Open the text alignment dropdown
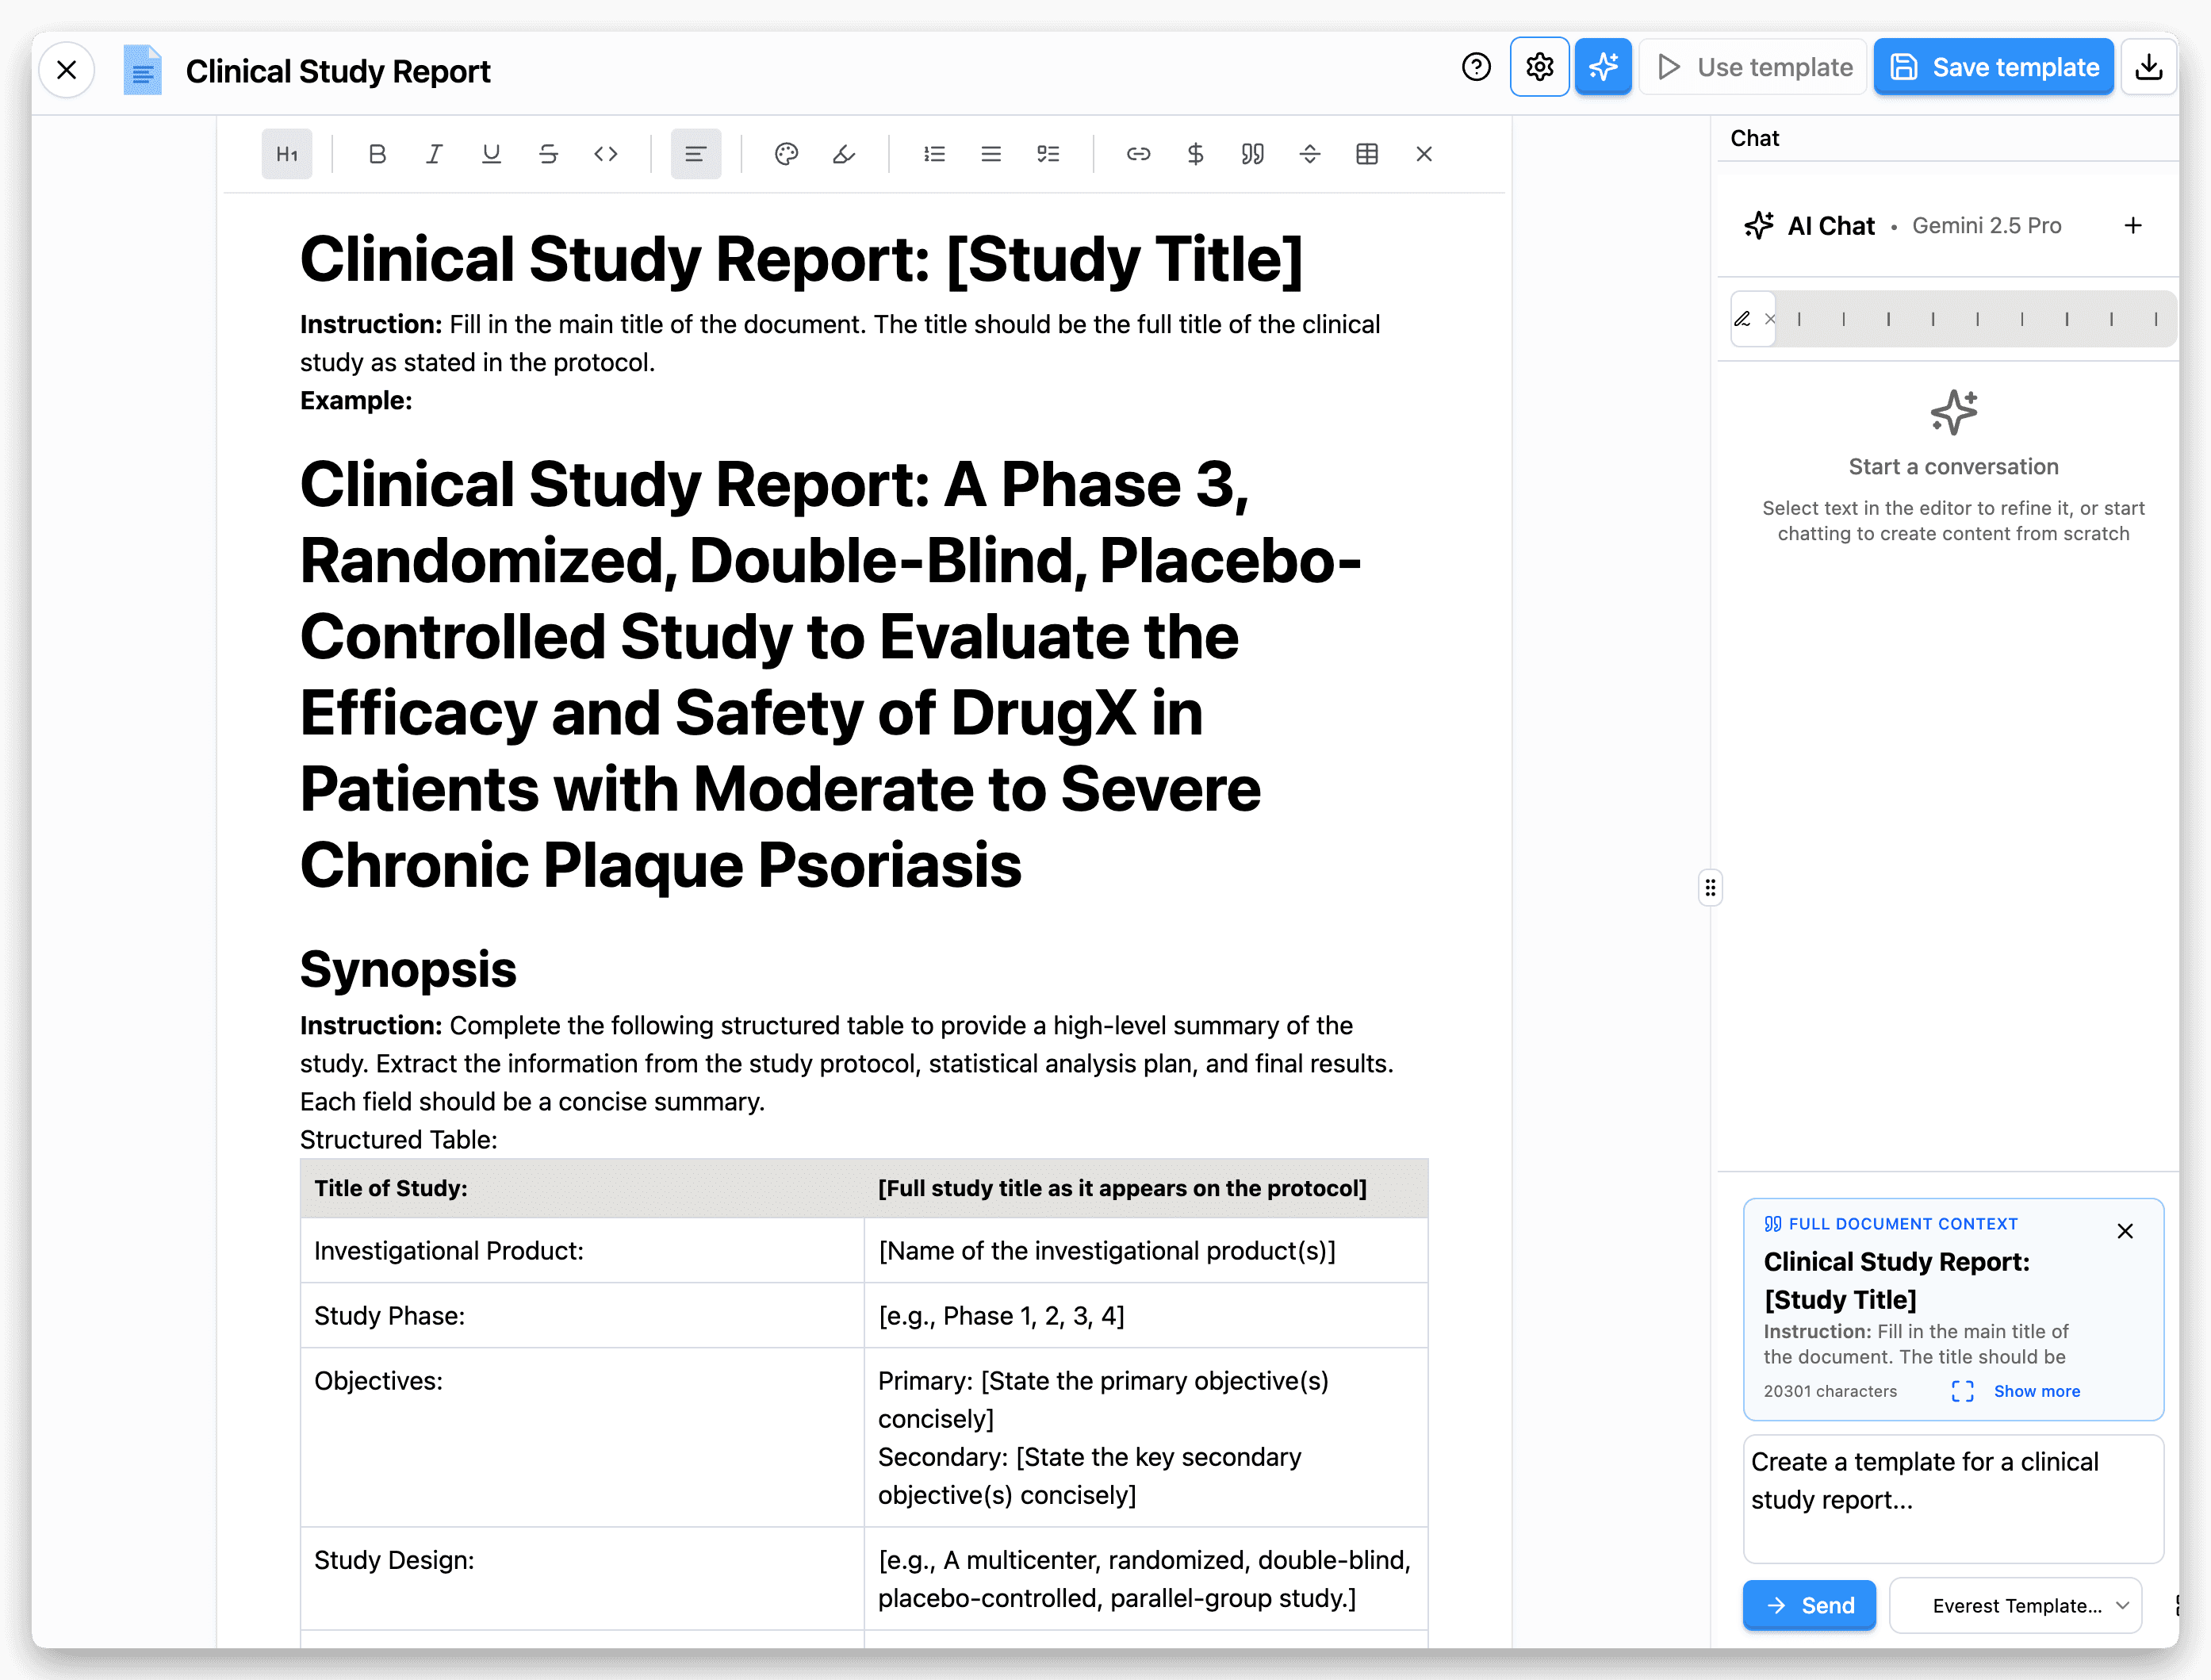The width and height of the screenshot is (2211, 1680). pyautogui.click(x=695, y=154)
